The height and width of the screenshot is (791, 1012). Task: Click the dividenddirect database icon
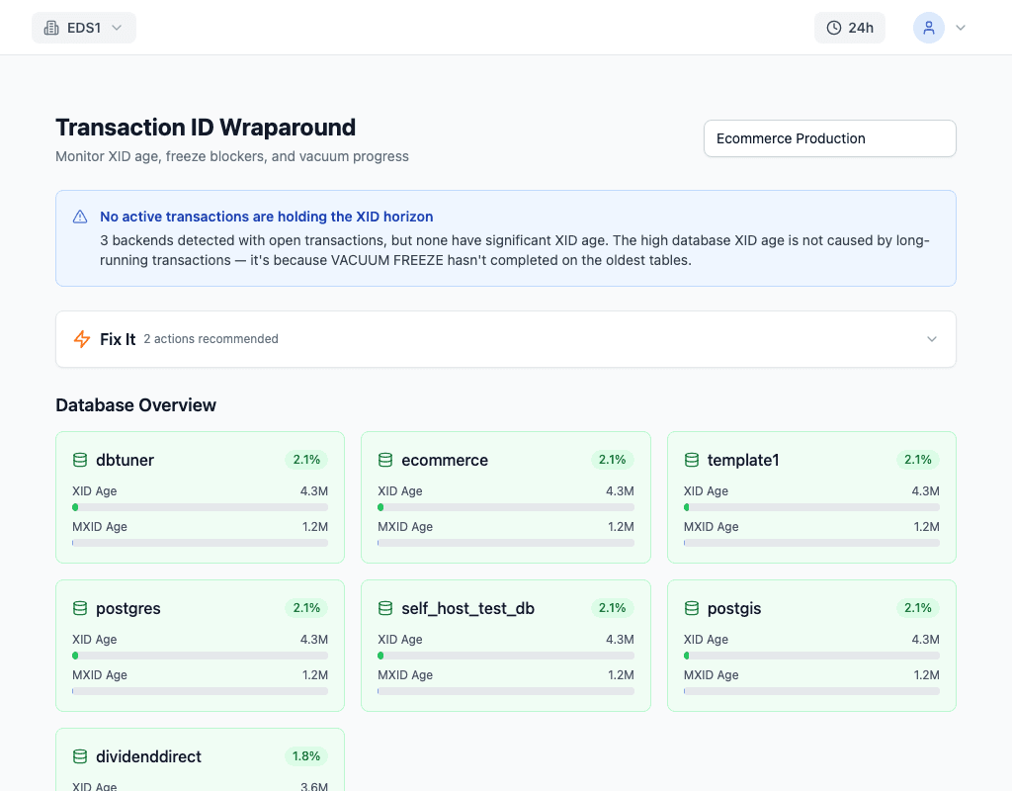click(x=80, y=756)
